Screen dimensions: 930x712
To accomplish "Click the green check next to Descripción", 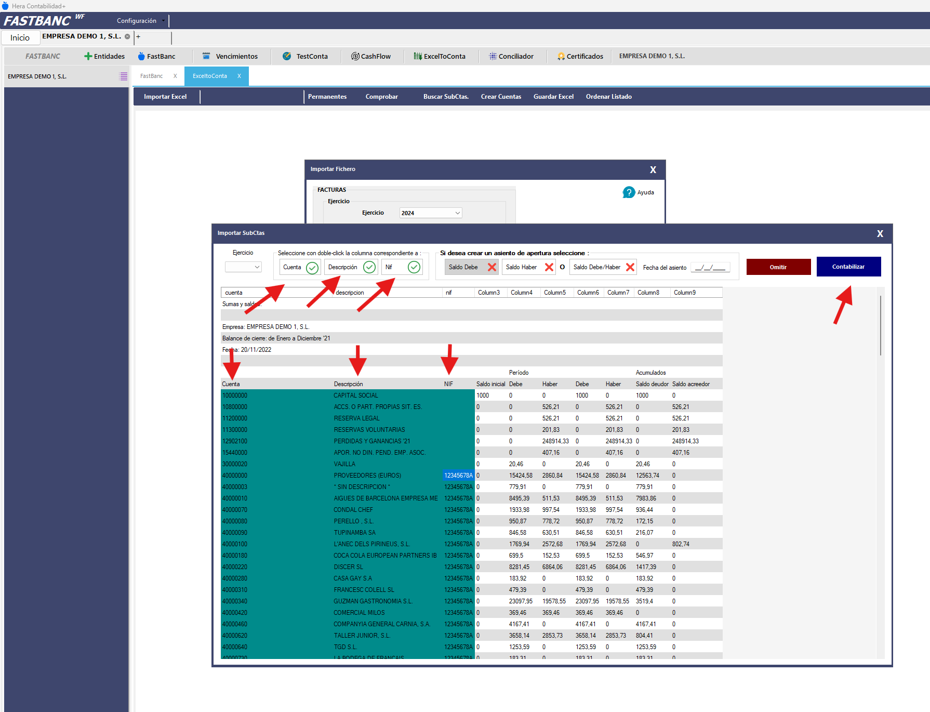I will pyautogui.click(x=369, y=267).
